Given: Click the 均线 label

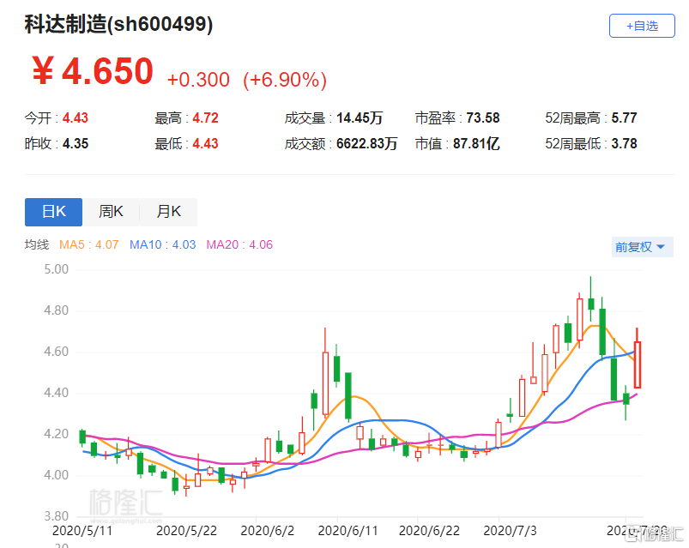Looking at the screenshot, I should tap(37, 244).
